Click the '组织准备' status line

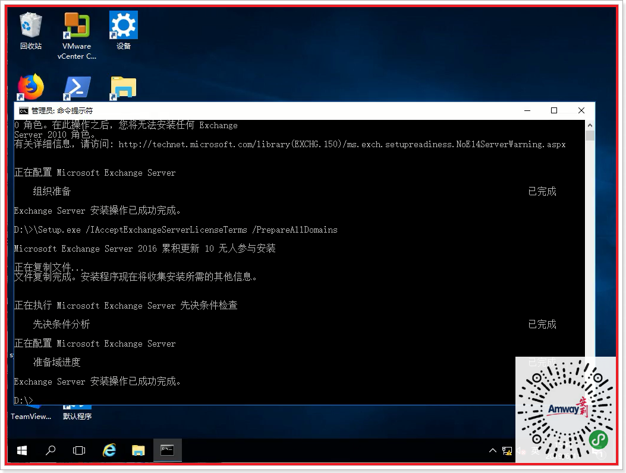click(x=52, y=191)
